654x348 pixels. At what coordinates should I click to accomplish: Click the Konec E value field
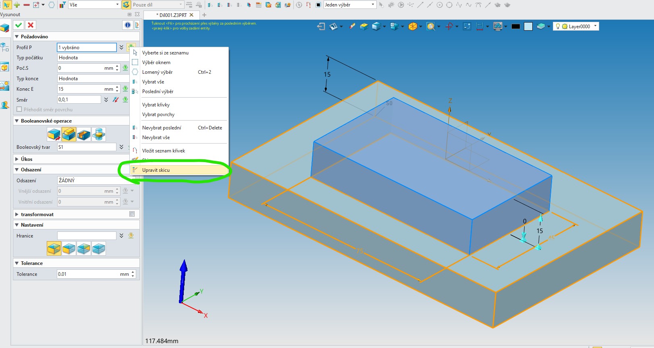click(80, 89)
